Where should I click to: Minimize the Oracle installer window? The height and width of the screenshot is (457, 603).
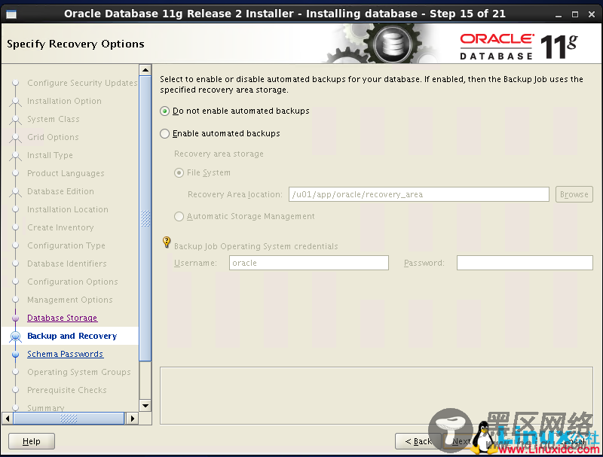pyautogui.click(x=559, y=14)
